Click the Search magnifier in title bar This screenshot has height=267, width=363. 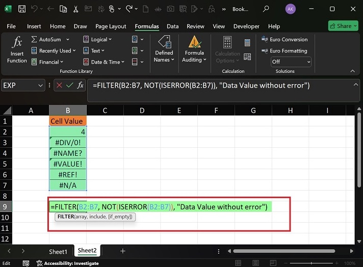pyautogui.click(x=266, y=9)
